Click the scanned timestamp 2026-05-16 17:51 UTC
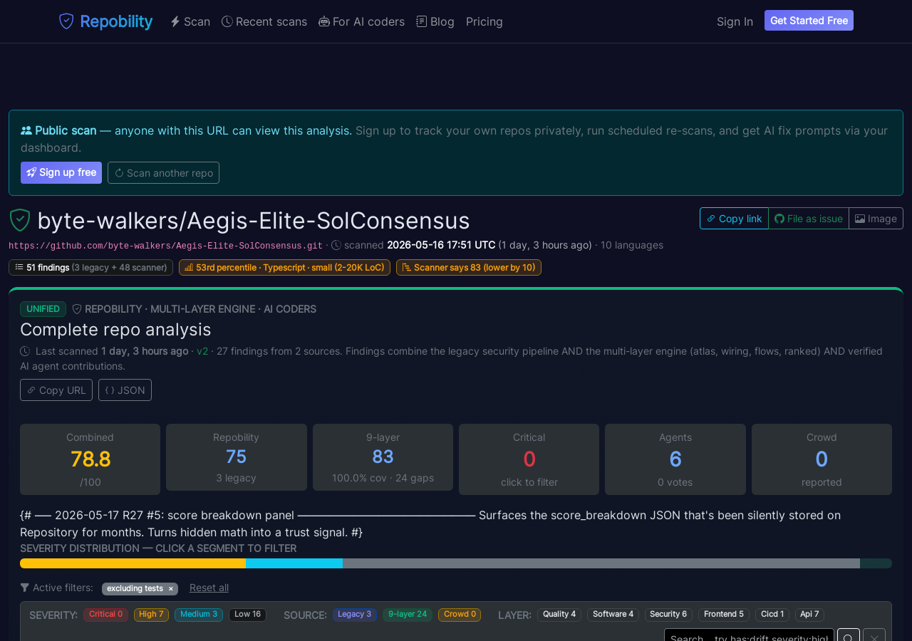This screenshot has height=641, width=912. [x=441, y=245]
